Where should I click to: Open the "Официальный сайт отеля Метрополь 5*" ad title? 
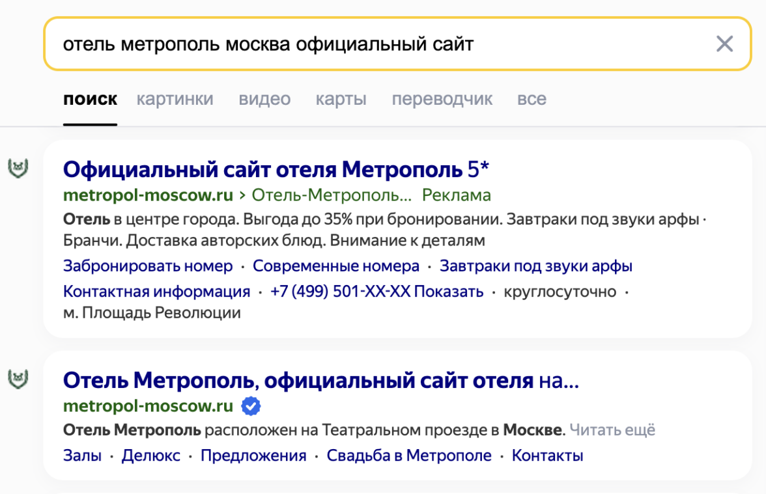tap(276, 170)
